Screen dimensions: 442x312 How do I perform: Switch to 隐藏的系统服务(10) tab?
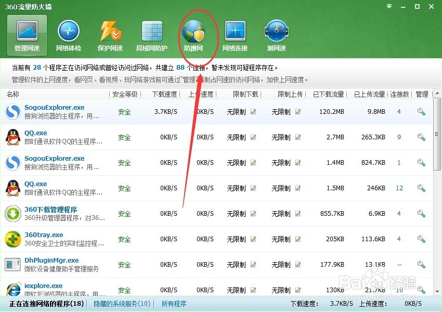point(122,304)
